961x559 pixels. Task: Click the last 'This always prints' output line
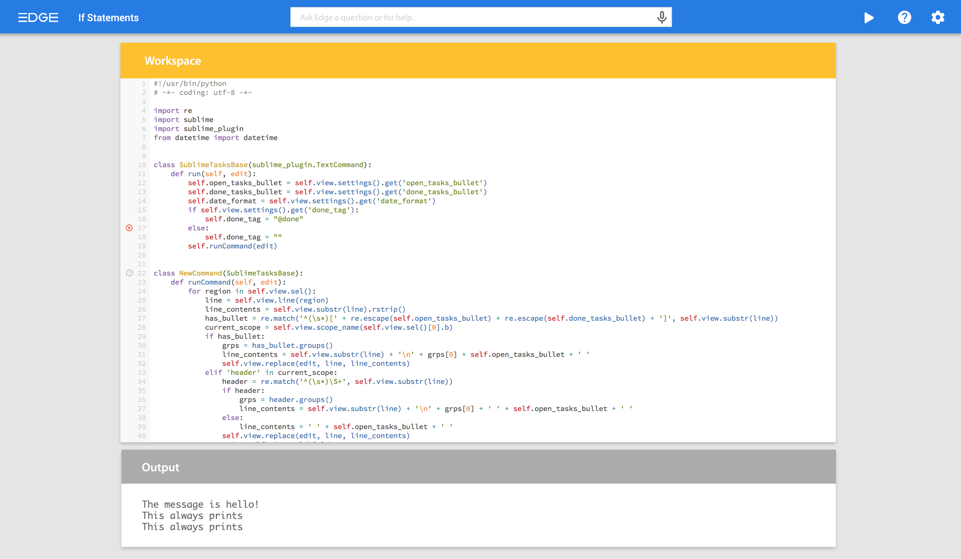192,527
